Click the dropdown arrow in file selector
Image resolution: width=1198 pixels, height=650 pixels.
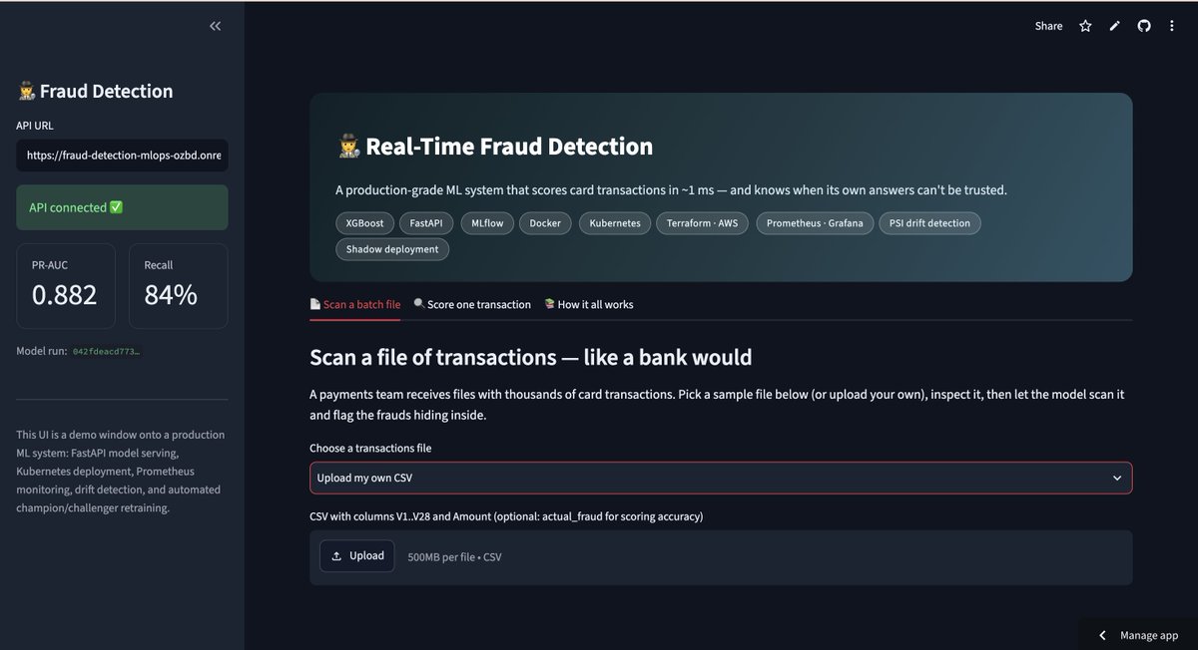tap(1117, 478)
